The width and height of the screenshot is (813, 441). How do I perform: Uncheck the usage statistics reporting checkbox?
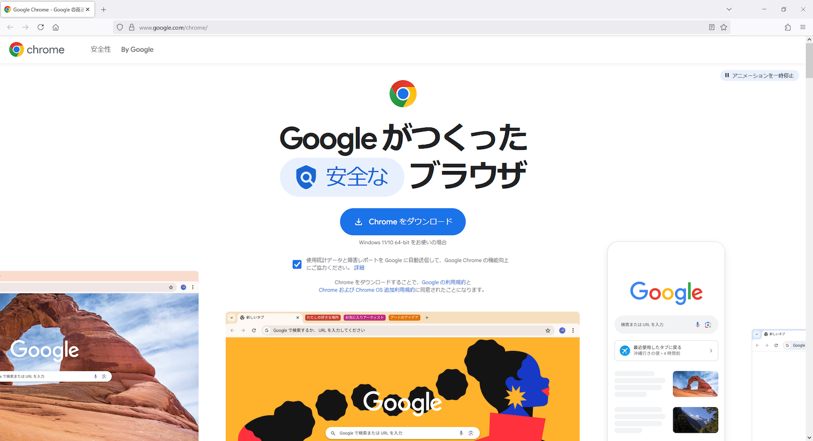pos(297,264)
